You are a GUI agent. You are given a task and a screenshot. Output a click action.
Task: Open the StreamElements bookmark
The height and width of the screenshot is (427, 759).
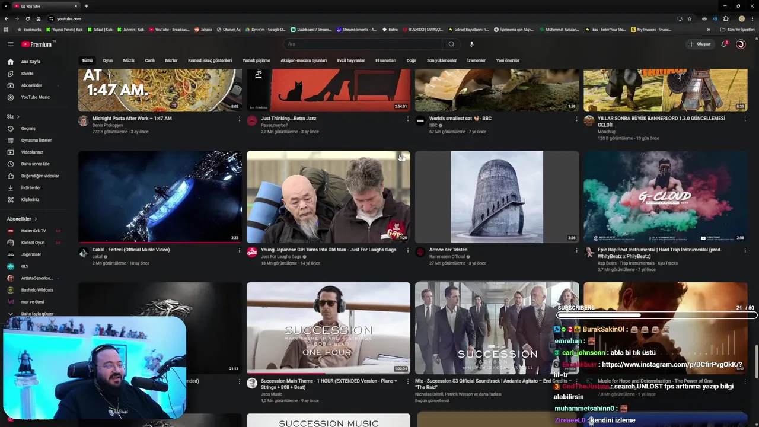(356, 30)
